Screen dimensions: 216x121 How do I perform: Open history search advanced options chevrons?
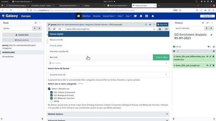point(207,28)
